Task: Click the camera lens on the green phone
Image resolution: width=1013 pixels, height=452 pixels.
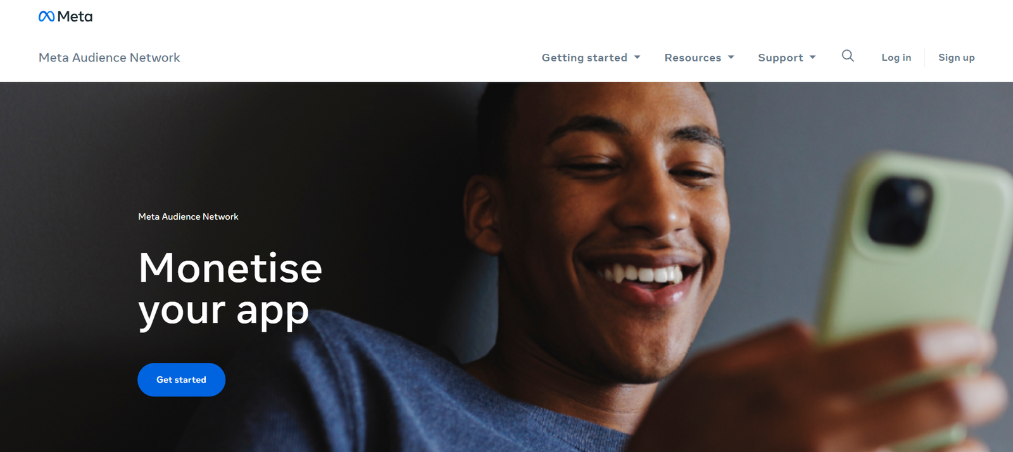Action: pyautogui.click(x=899, y=211)
